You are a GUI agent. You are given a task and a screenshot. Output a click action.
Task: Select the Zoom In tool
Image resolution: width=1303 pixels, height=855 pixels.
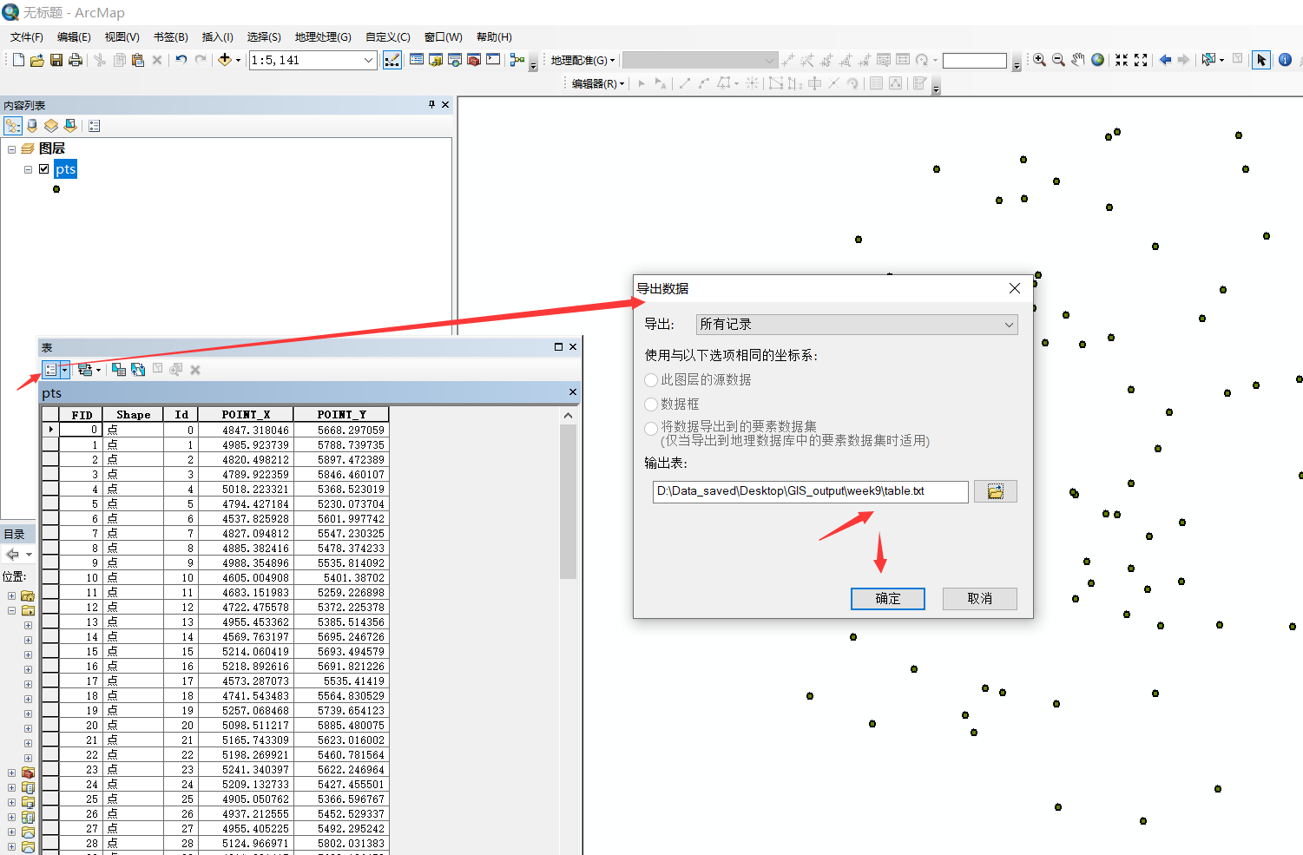tap(1039, 60)
